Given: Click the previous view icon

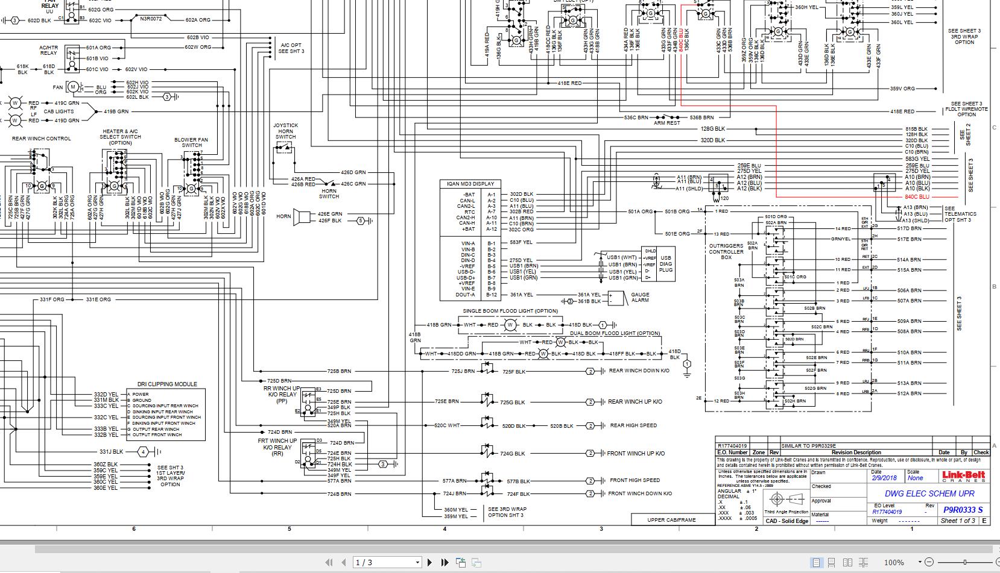Looking at the screenshot, I should 461,562.
